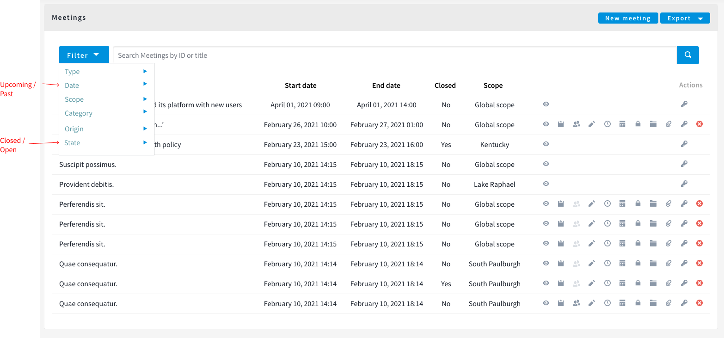Click the clipboard icon in the February 26 meeting row
Viewport: 724px width, 338px height.
[x=561, y=124]
